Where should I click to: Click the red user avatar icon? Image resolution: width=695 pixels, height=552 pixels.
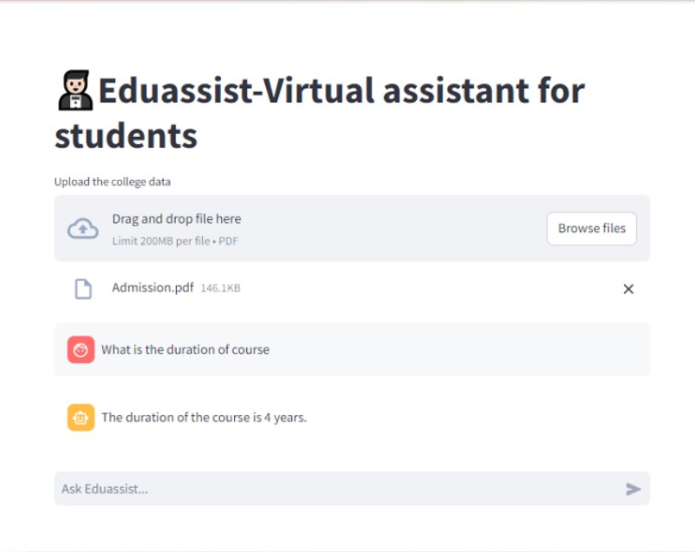pyautogui.click(x=81, y=350)
